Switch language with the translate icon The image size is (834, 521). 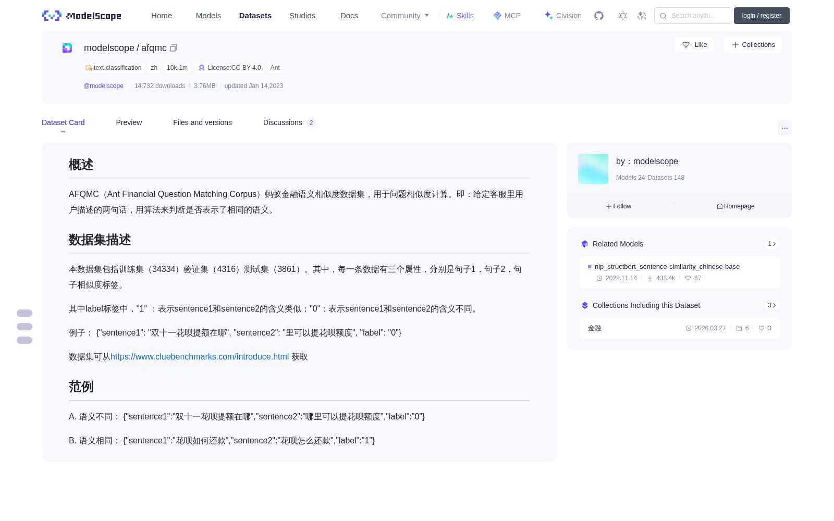[642, 16]
